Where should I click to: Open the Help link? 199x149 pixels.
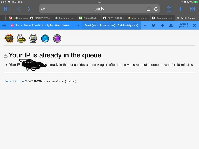pos(7,81)
